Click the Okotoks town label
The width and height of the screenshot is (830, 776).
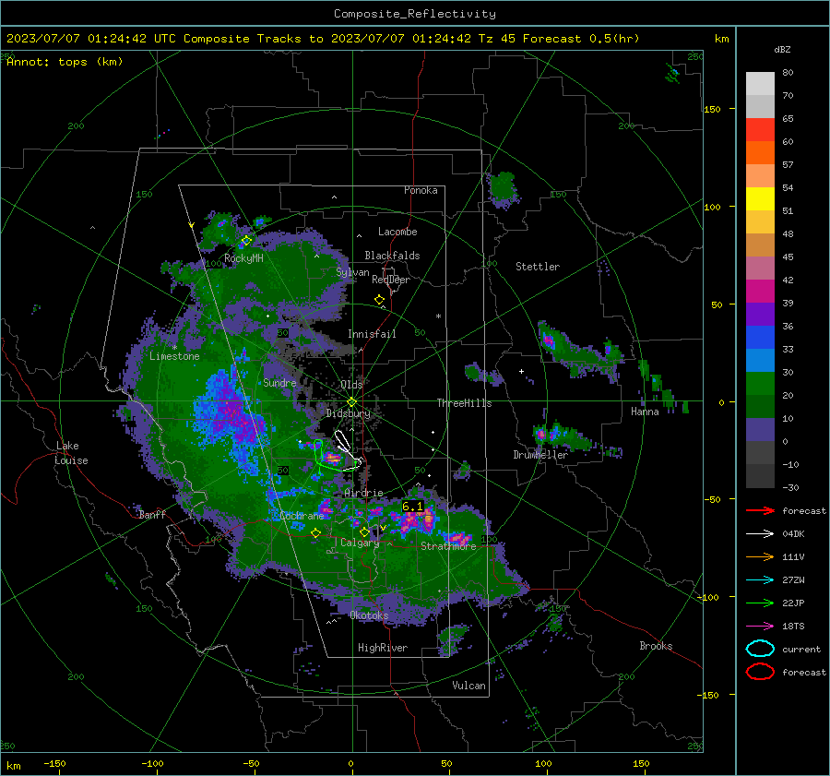coord(369,615)
